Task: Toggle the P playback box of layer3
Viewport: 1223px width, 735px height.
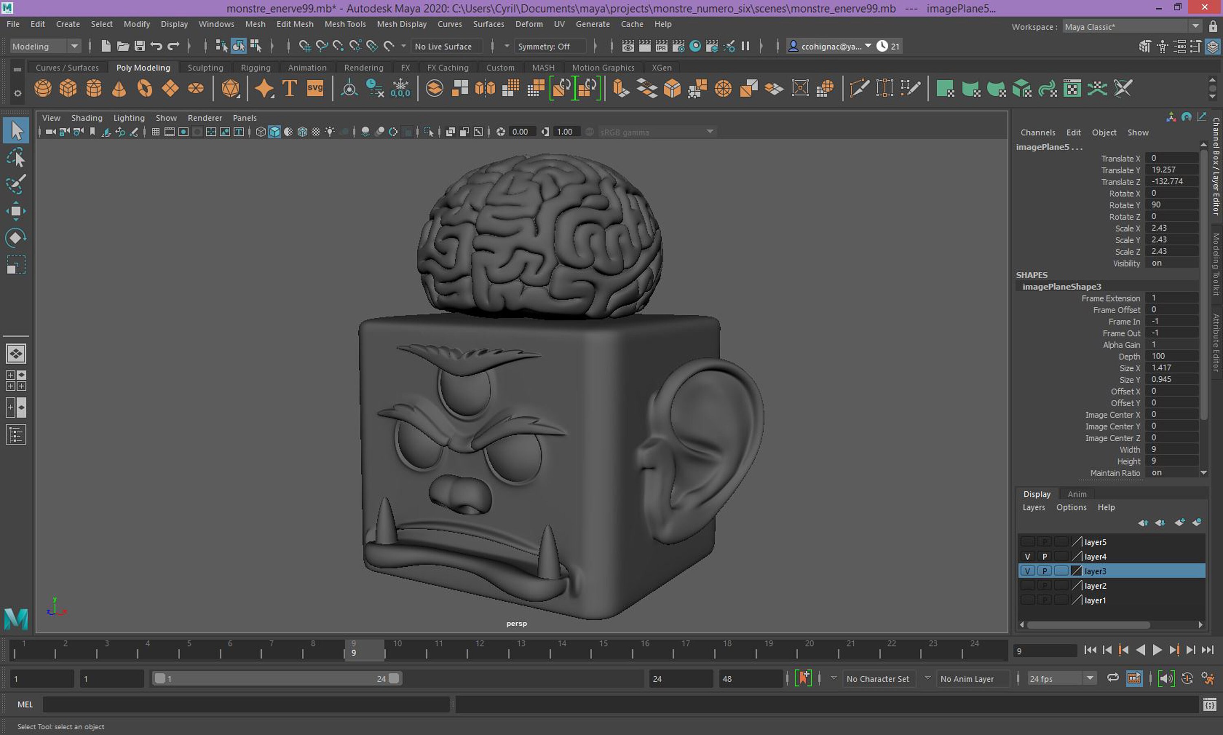Action: pos(1044,571)
